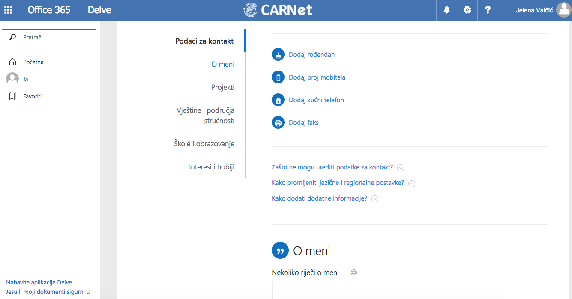
Task: Expand 'Zašto ne mogu urediti podatke za kontakt?'
Action: [401, 168]
